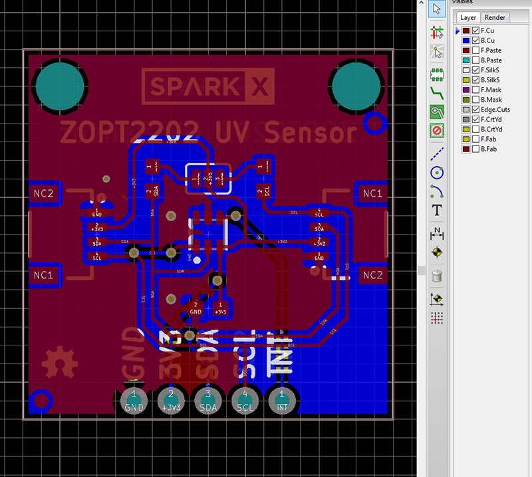Change the B.Cu blue color swatch
This screenshot has width=532, height=477.
[466, 41]
